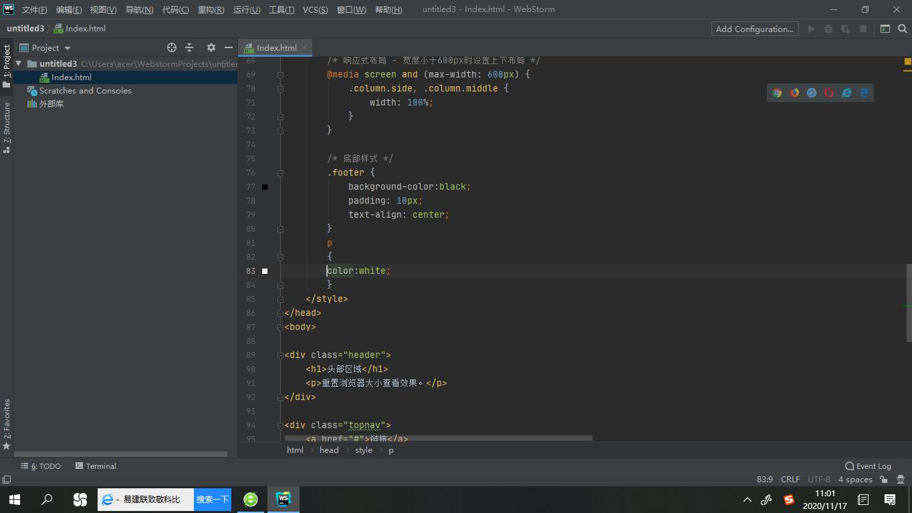
Task: Click the Add Configuration... button
Action: click(754, 29)
